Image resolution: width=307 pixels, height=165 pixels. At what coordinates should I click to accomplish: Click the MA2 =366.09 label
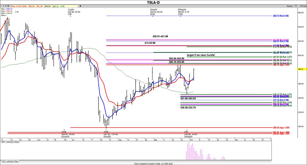coord(7,11)
